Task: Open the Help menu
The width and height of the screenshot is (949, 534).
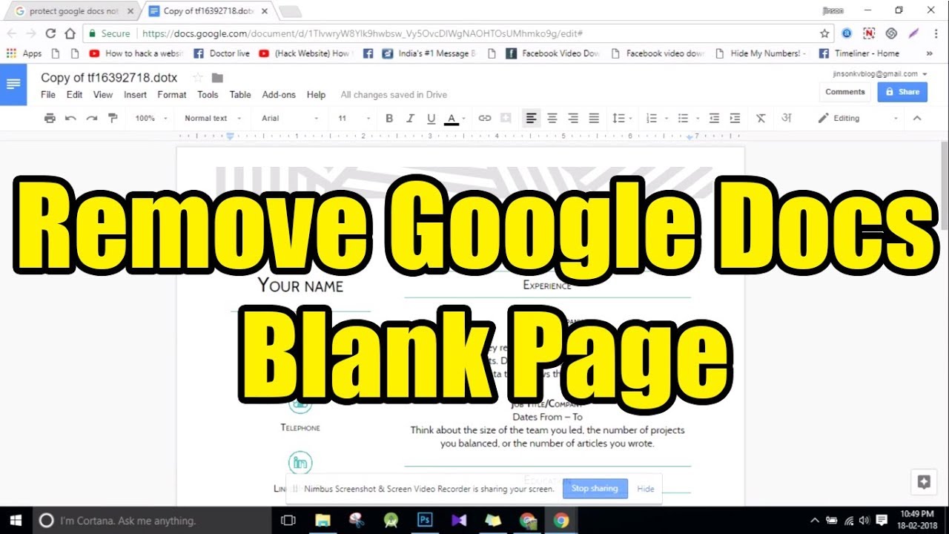Action: [316, 95]
